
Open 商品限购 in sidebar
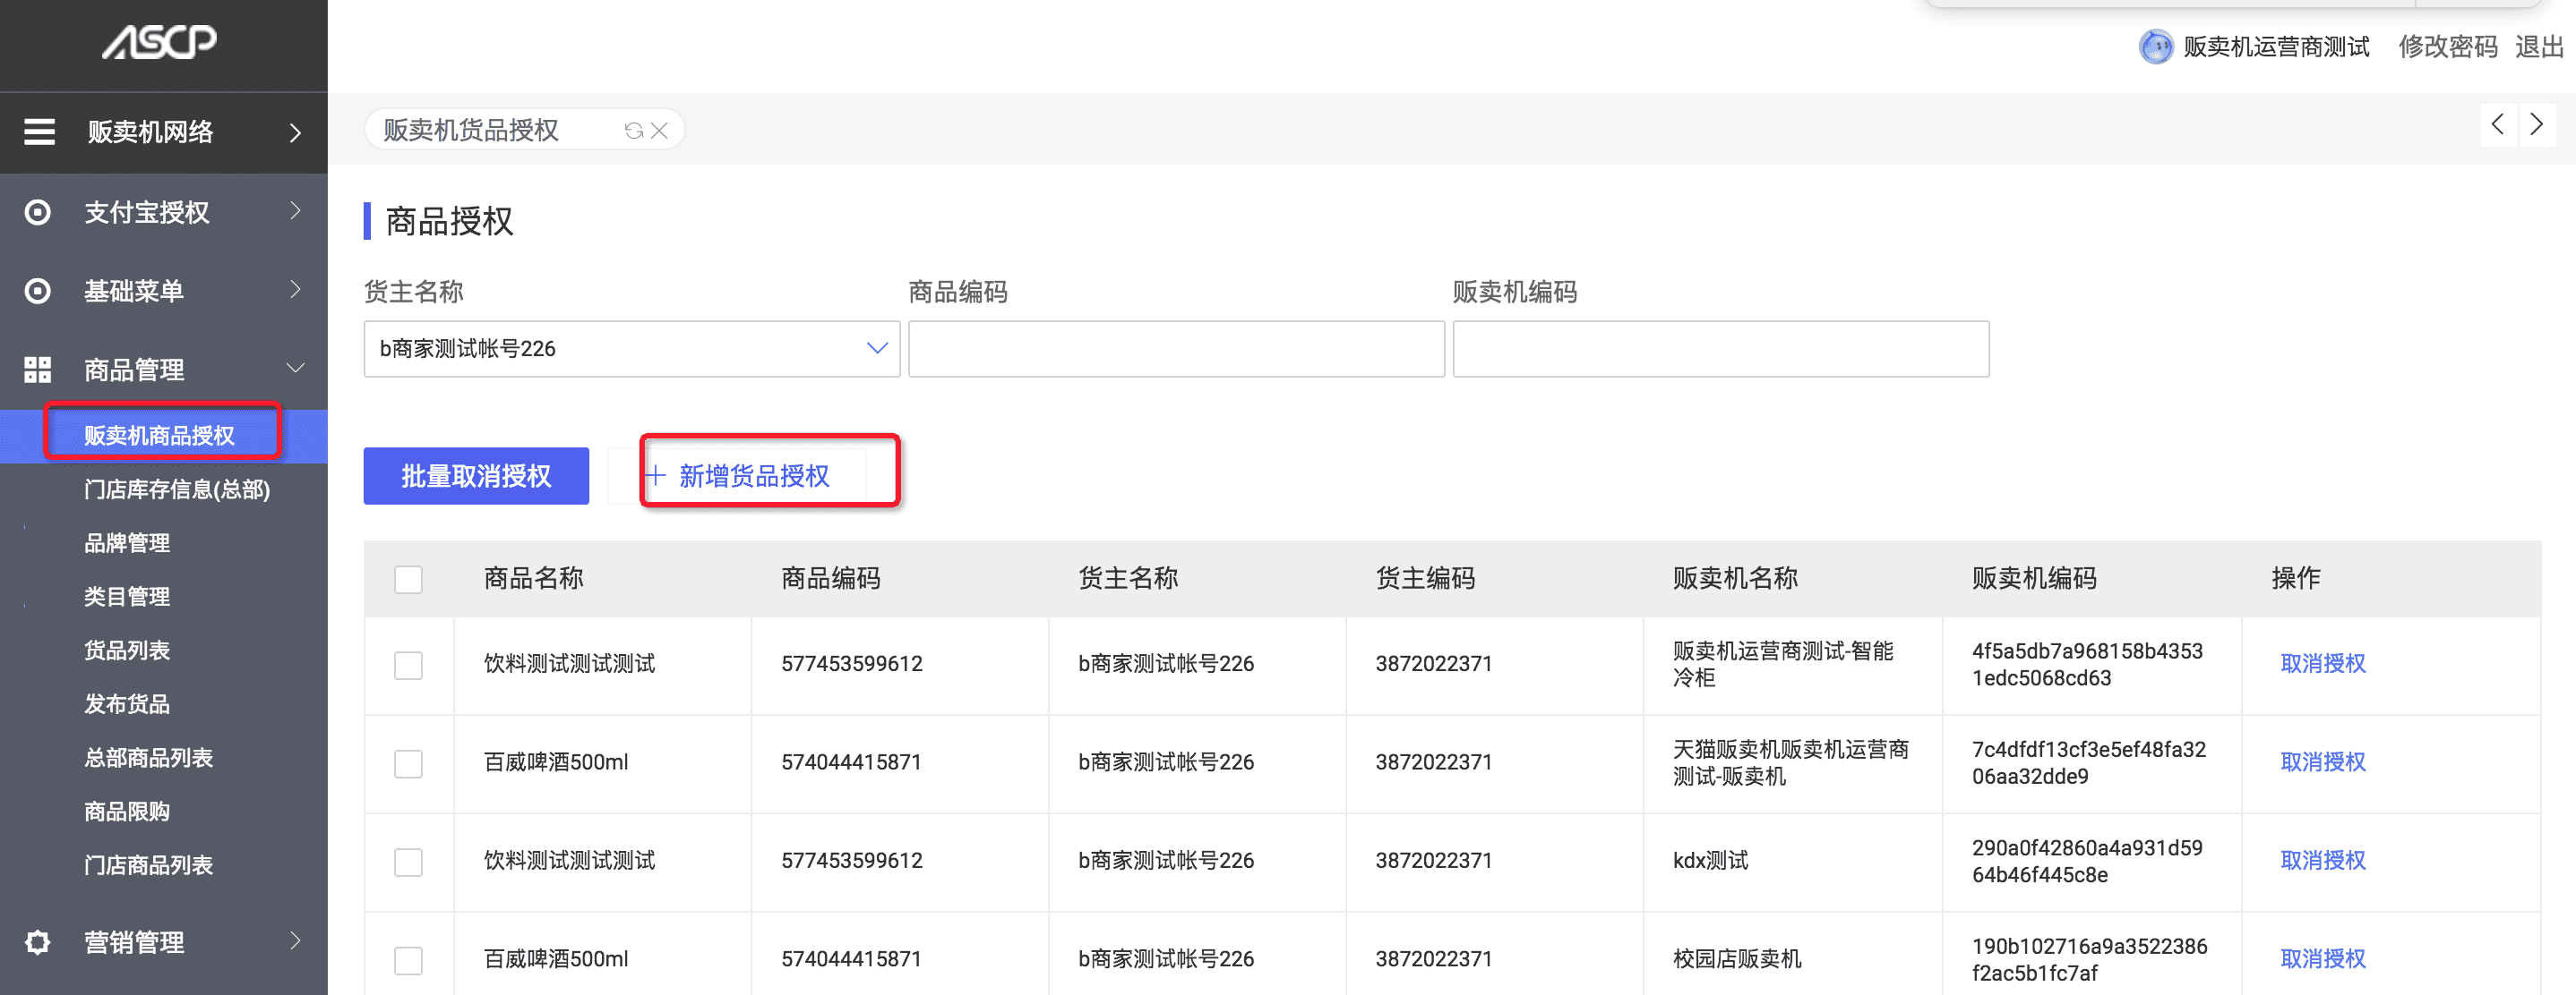(x=127, y=812)
